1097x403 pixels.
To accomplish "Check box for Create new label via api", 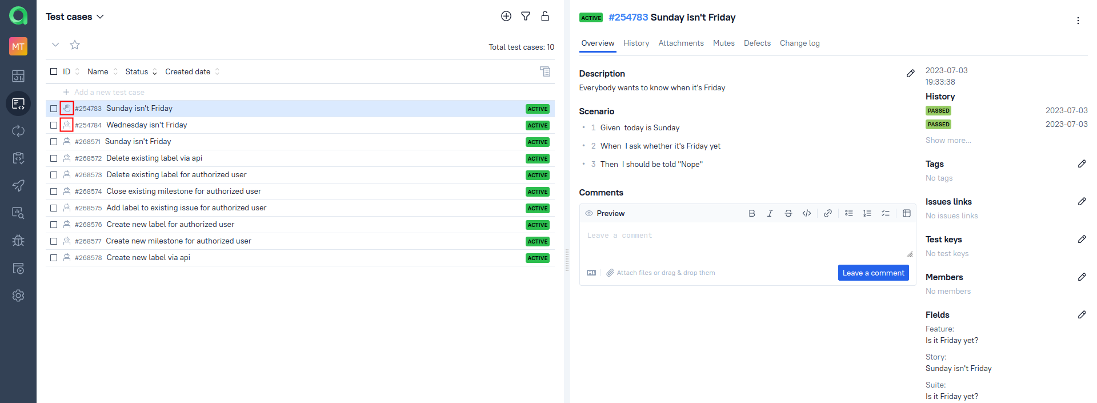I will pyautogui.click(x=54, y=258).
